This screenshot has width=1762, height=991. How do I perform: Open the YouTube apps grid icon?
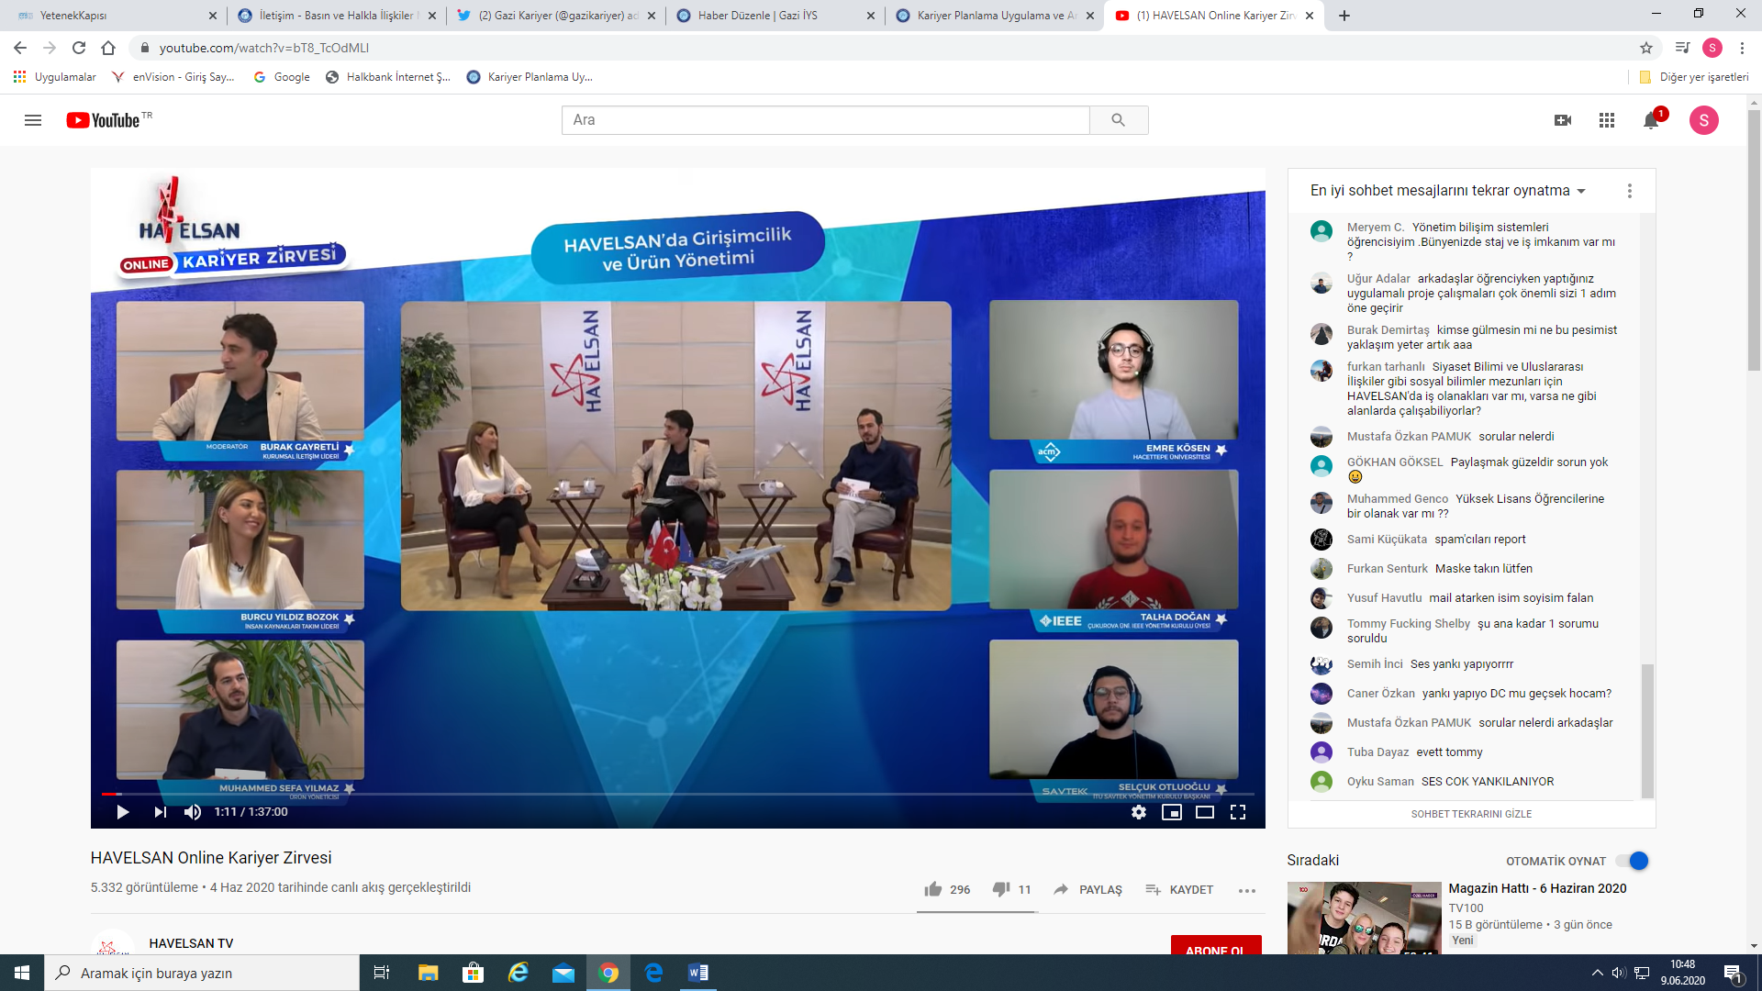[1607, 120]
